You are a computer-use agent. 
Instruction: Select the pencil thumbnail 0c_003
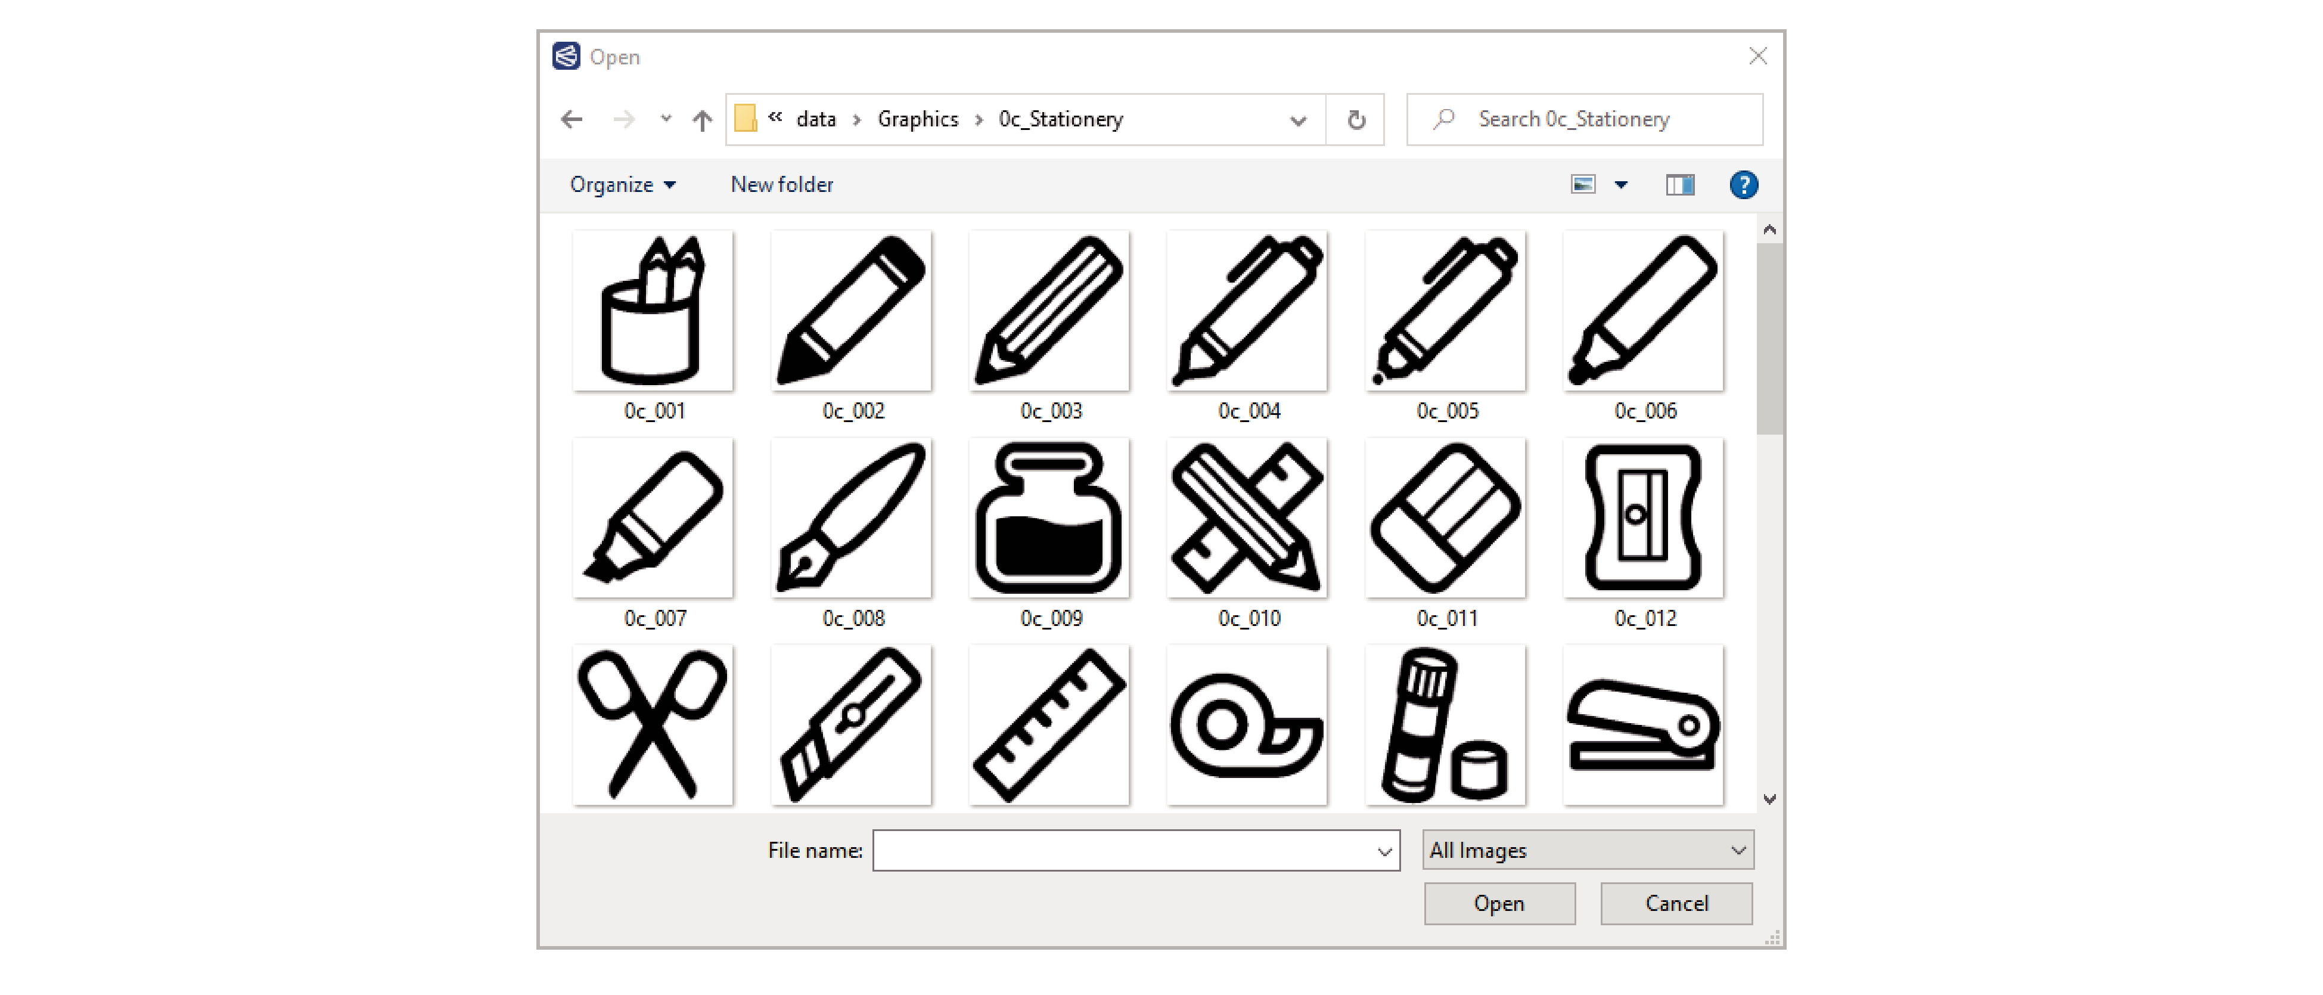(x=1049, y=311)
